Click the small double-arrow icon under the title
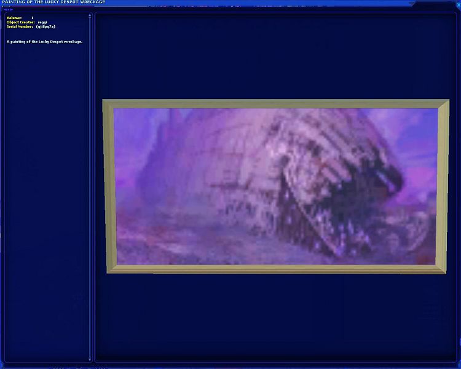The height and width of the screenshot is (369, 461). (x=8, y=9)
